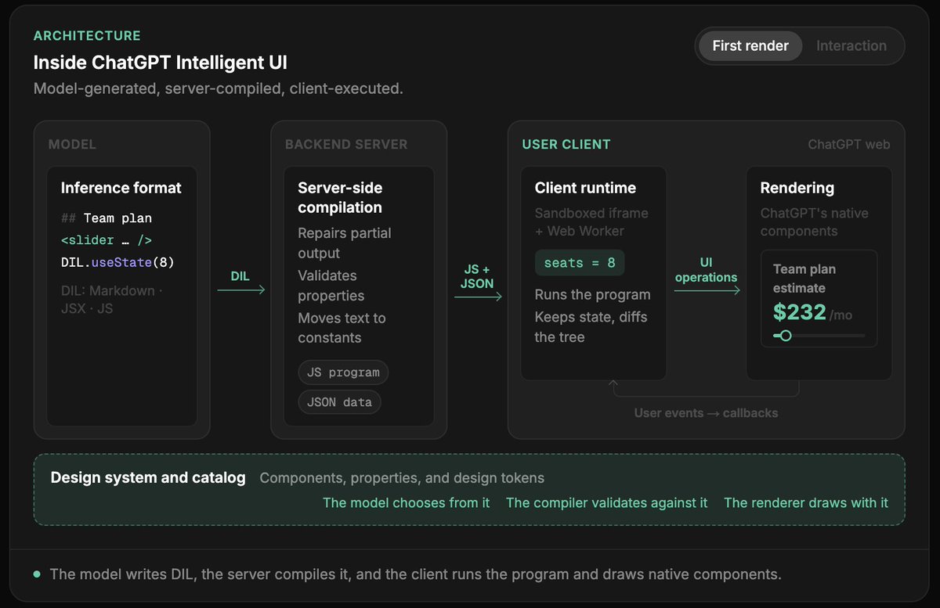Viewport: 940px width, 608px height.
Task: Click the 'Runs the program' text
Action: coord(593,295)
